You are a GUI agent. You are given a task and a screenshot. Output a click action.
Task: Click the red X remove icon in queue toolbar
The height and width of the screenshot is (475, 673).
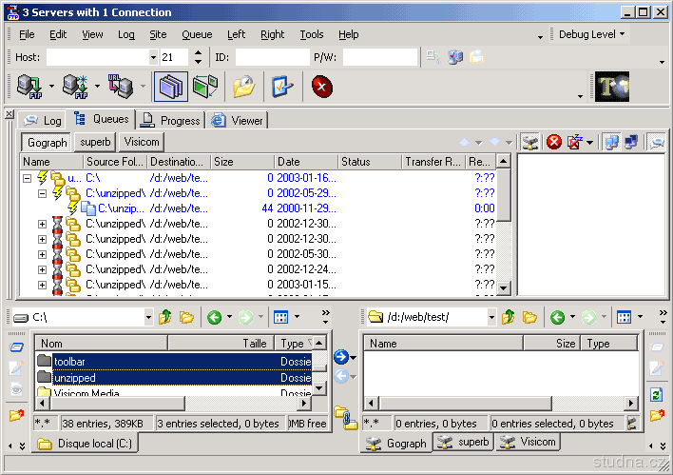(x=554, y=142)
